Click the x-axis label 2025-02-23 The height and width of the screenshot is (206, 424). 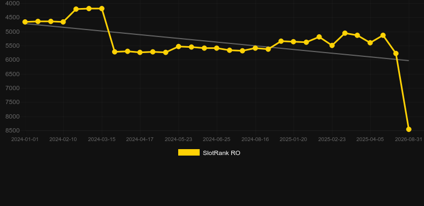[x=332, y=139]
